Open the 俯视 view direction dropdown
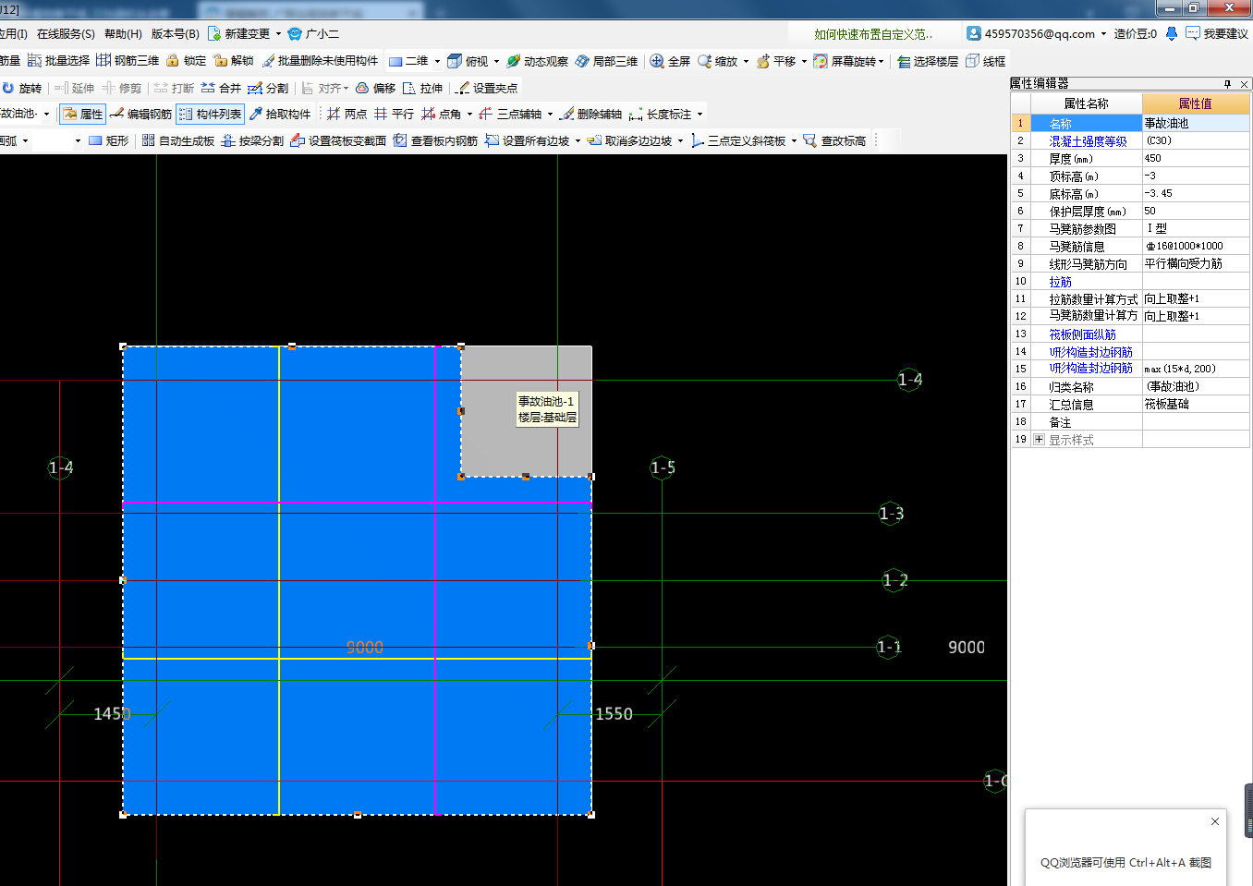 point(496,62)
